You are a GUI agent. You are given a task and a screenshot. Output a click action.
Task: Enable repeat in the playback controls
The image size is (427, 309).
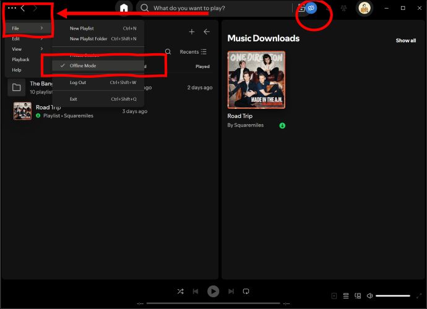click(x=246, y=291)
